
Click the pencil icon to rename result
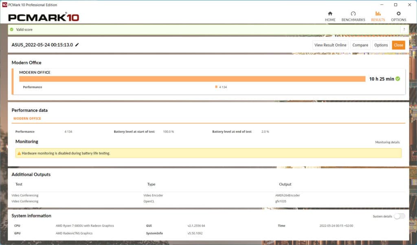coord(77,45)
